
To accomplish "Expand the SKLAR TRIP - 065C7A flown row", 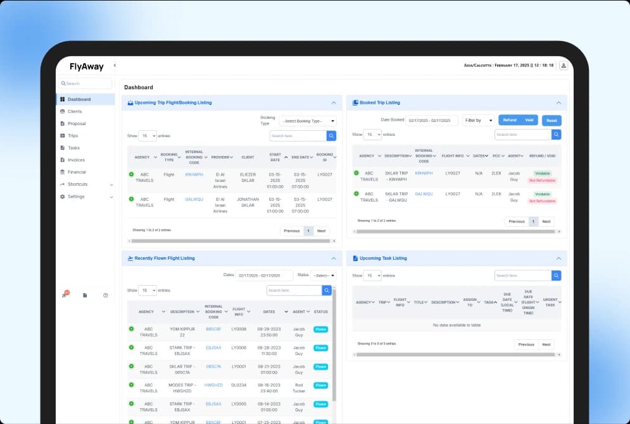I will coord(132,366).
